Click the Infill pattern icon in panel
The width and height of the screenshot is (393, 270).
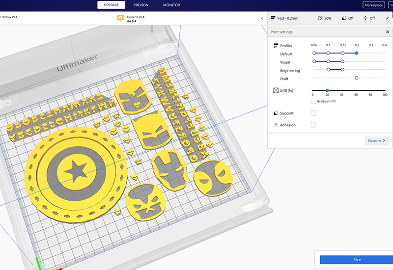tap(276, 90)
